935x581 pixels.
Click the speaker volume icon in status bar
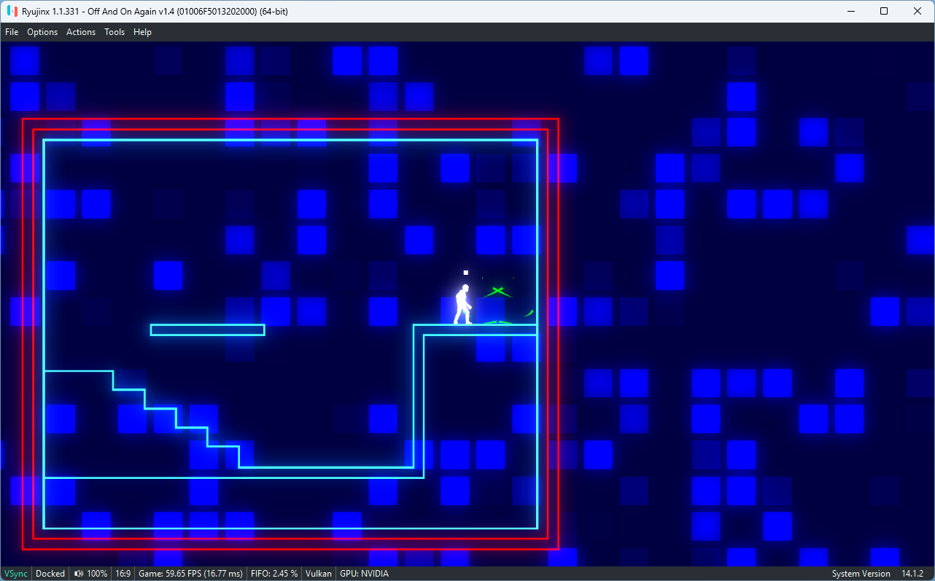pos(79,574)
